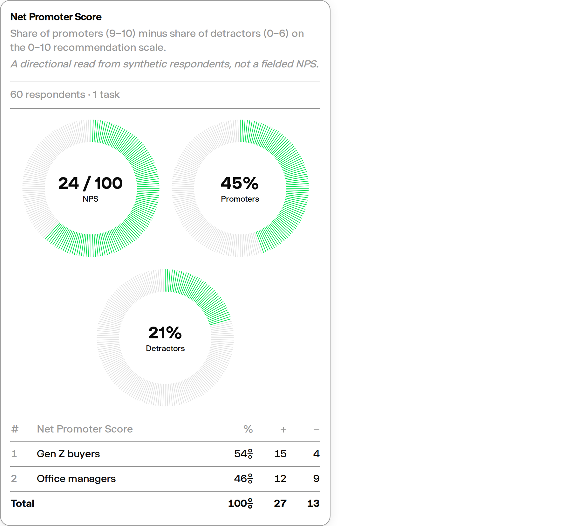Viewport: 572px width, 526px height.
Task: Click the hash column header icon
Action: [x=15, y=429]
